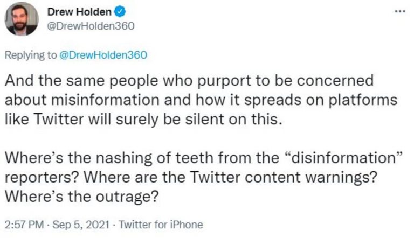This screenshot has width=414, height=238.
Task: Click the line "like Twitter will surely be silent"
Action: pyautogui.click(x=144, y=119)
